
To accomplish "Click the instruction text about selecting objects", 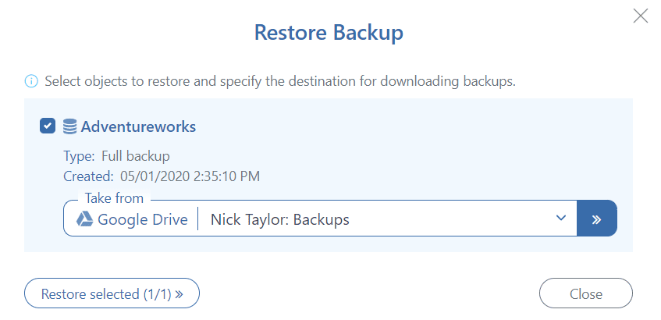I will (x=280, y=81).
